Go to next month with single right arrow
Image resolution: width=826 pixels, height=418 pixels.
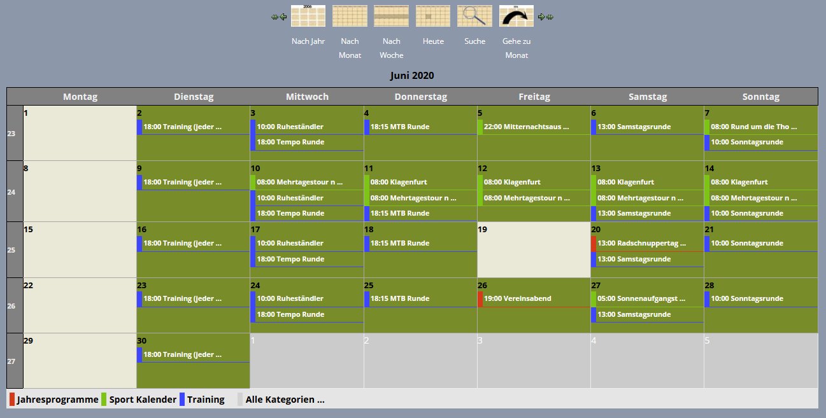[541, 17]
